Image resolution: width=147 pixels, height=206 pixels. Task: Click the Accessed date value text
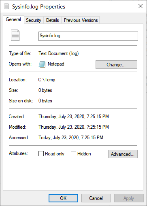coord(71,138)
